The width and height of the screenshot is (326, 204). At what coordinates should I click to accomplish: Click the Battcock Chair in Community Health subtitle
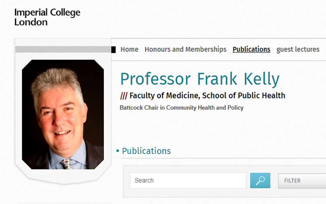click(x=182, y=107)
